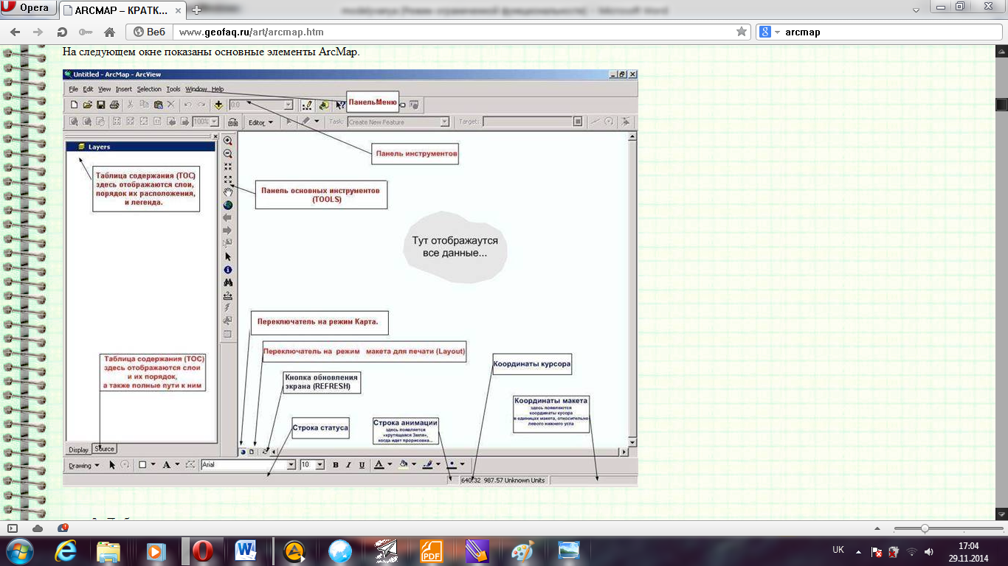
Task: Click the font color A swatch
Action: [x=379, y=465]
